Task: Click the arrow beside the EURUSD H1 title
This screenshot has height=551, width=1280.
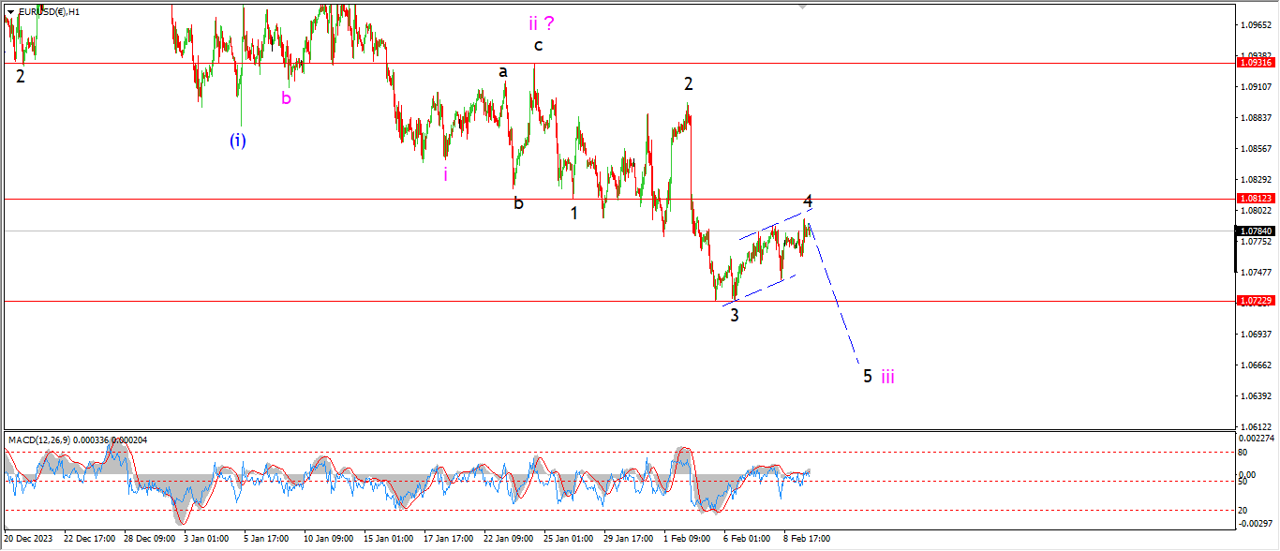Action: click(10, 12)
